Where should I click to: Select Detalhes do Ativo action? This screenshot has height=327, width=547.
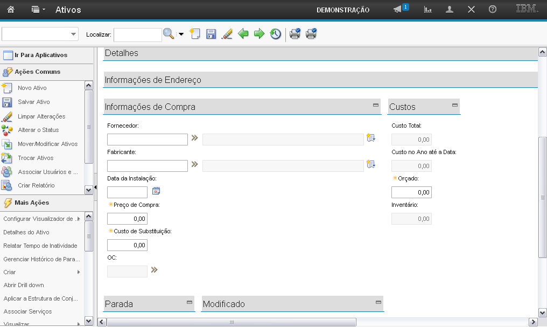tap(26, 232)
